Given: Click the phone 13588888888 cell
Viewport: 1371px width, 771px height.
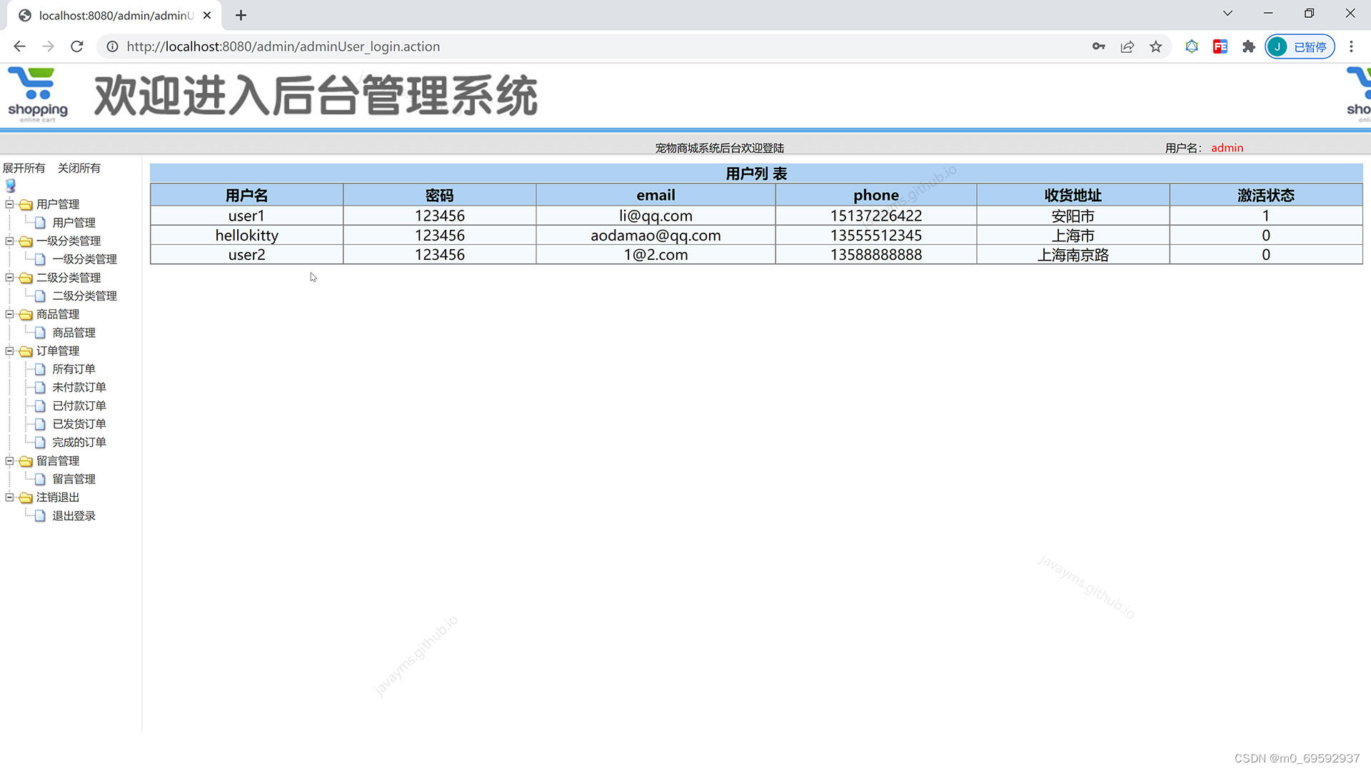Looking at the screenshot, I should (876, 254).
